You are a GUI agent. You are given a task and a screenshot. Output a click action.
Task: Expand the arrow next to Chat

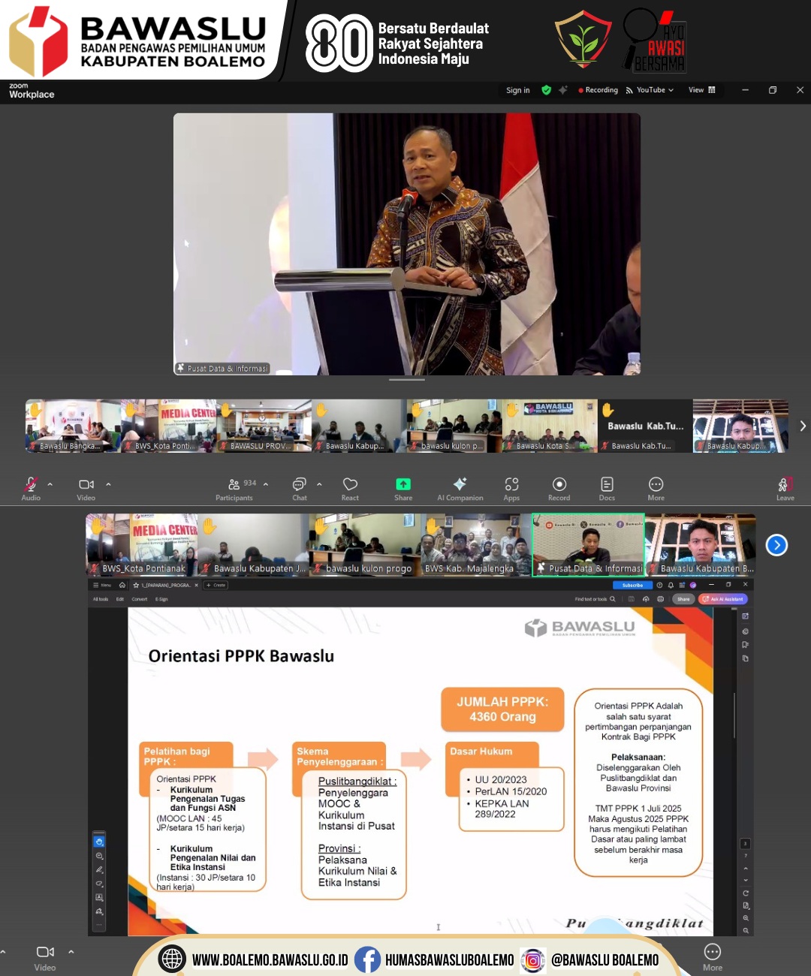coord(319,484)
